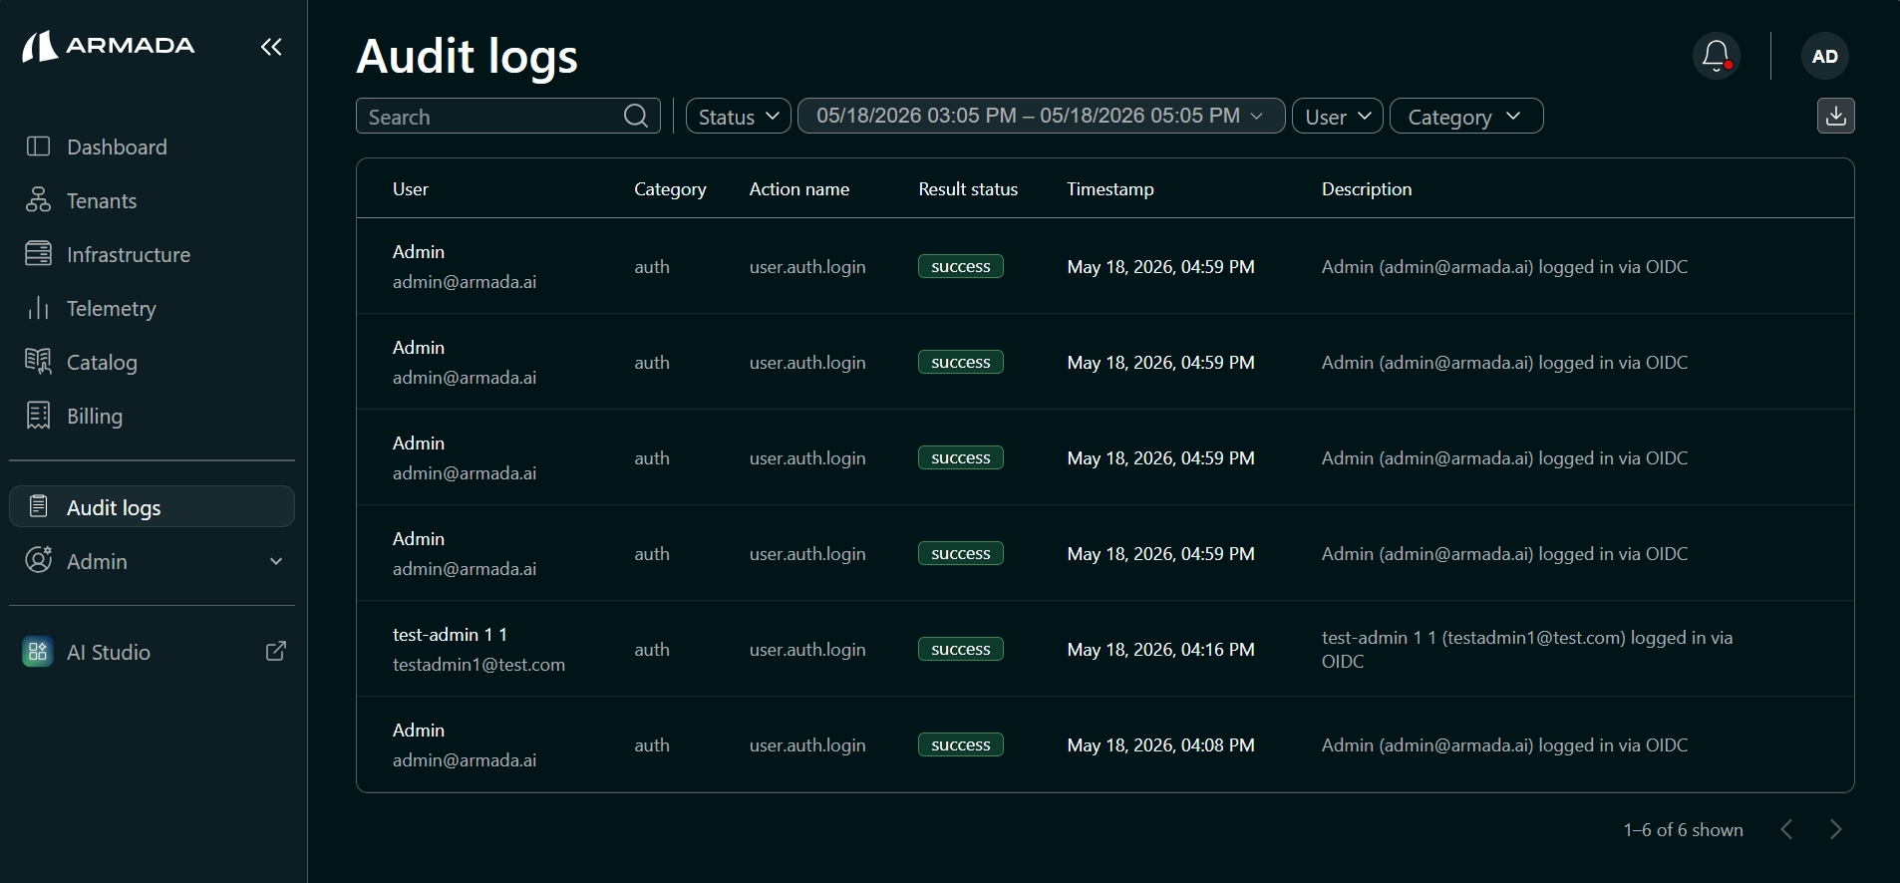Screen dimensions: 1900x883
Task: Collapse the sidebar with double-chevron icon
Action: coord(271,47)
